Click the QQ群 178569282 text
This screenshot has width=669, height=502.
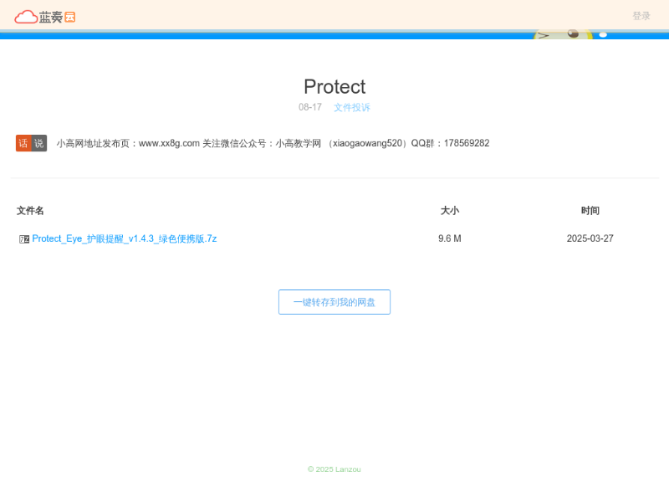(450, 143)
